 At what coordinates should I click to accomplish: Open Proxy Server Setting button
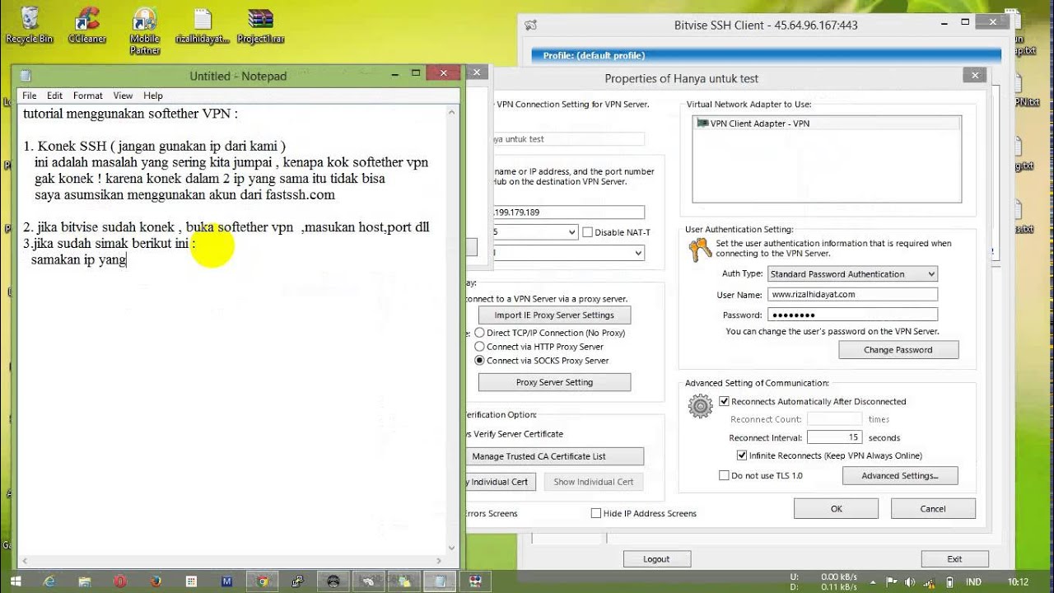(x=554, y=382)
